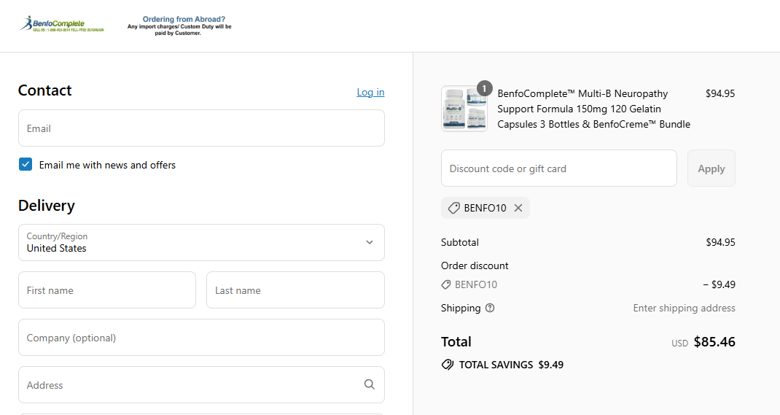Click the Order discount label

click(475, 265)
